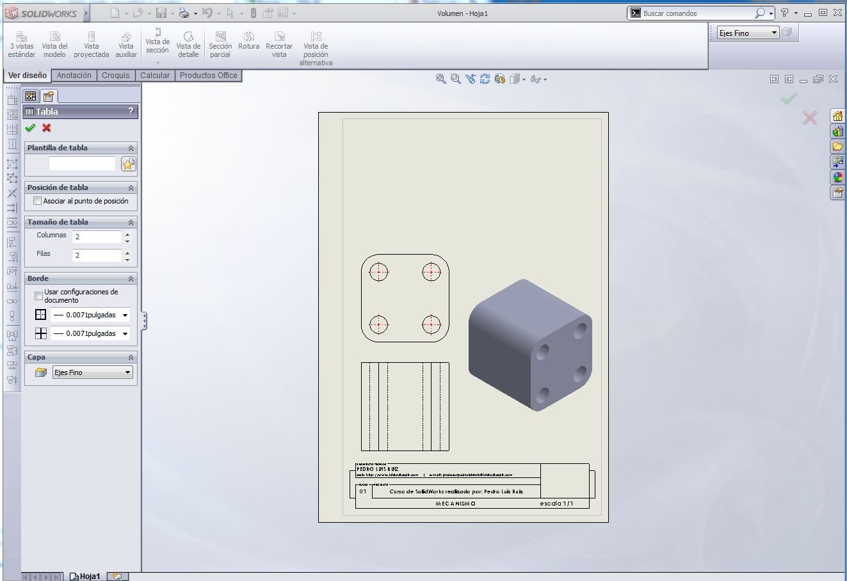Collapse the left panel splitter handle
The width and height of the screenshot is (847, 581).
pyautogui.click(x=144, y=321)
